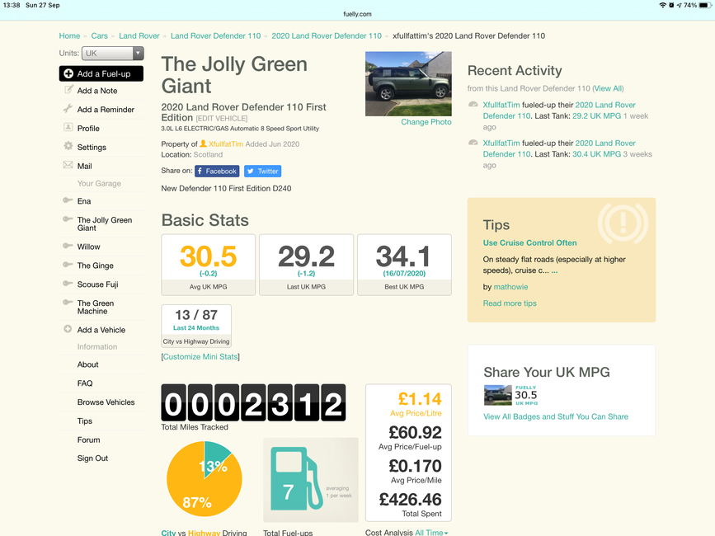Share on Twitter button
The height and width of the screenshot is (536, 715).
[262, 171]
